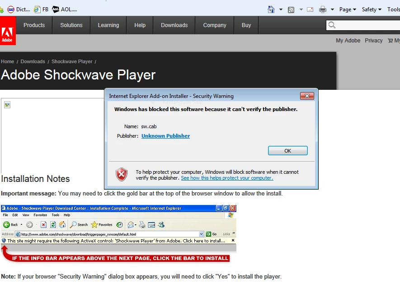Screen dimensions: 400x288
Task: Click the Unknown Publisher link
Action: pyautogui.click(x=165, y=136)
